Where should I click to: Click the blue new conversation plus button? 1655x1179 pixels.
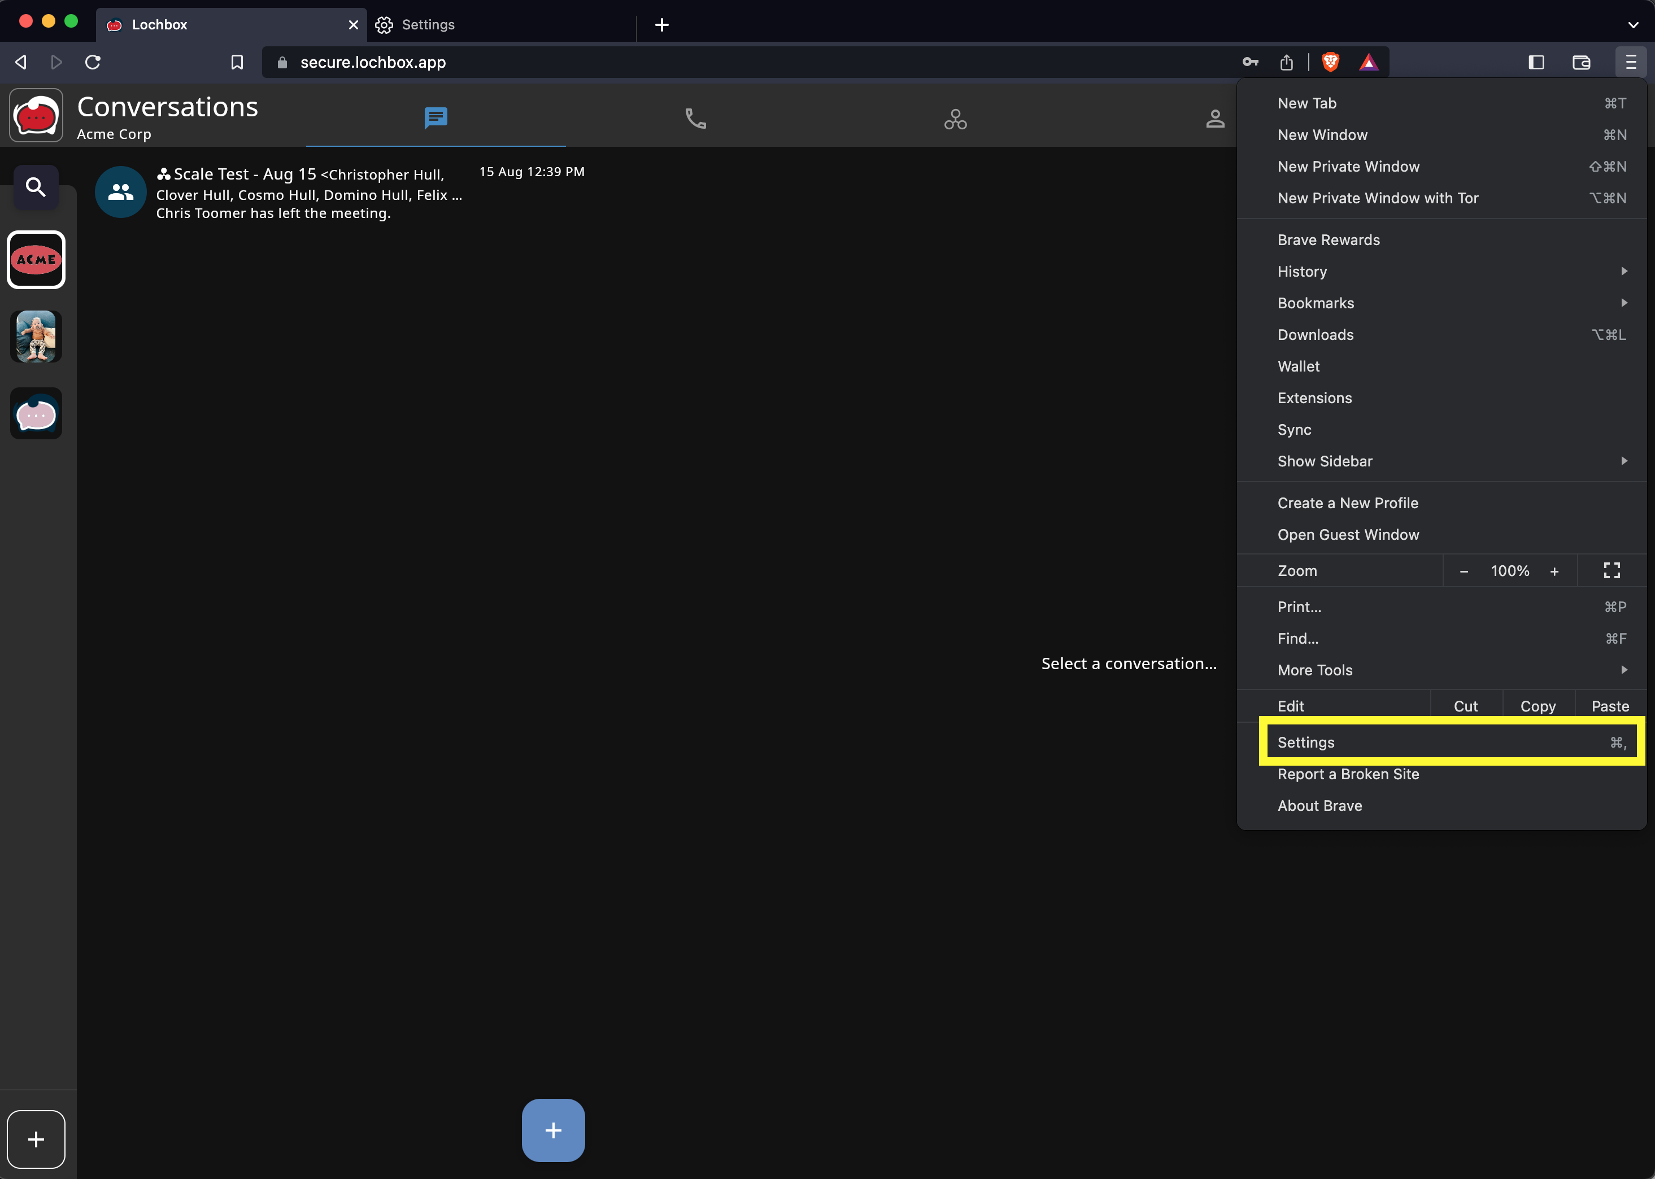[x=552, y=1130]
